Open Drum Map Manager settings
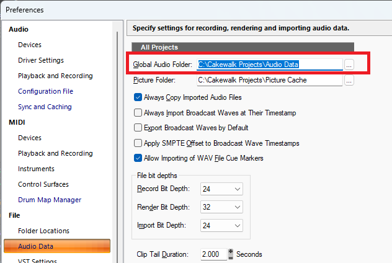Screen dimensions: 392x263 click(50, 200)
